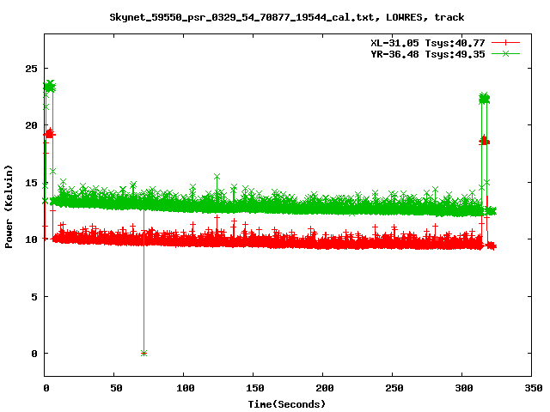The height and width of the screenshot is (412, 550).
Task: Click the red calibration spike cluster near 315 seconds
Action: coord(484,141)
